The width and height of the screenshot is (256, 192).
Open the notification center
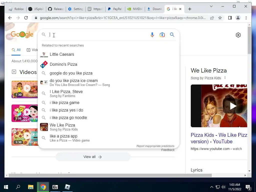tap(248, 187)
